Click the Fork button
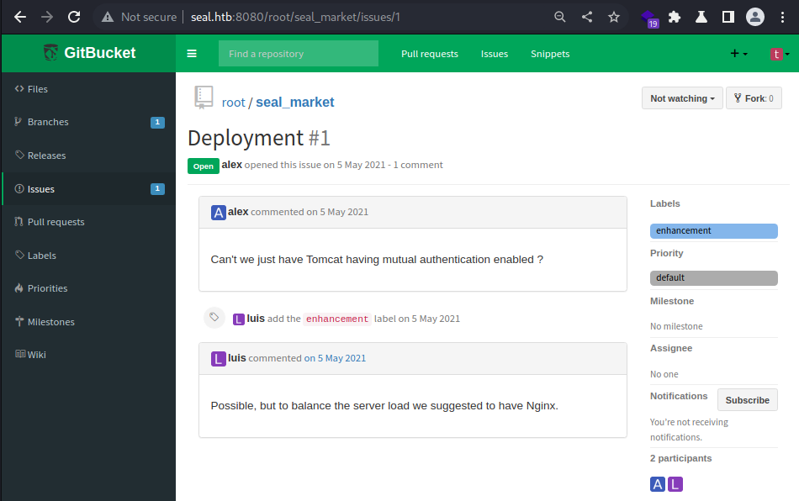799x501 pixels. point(754,98)
